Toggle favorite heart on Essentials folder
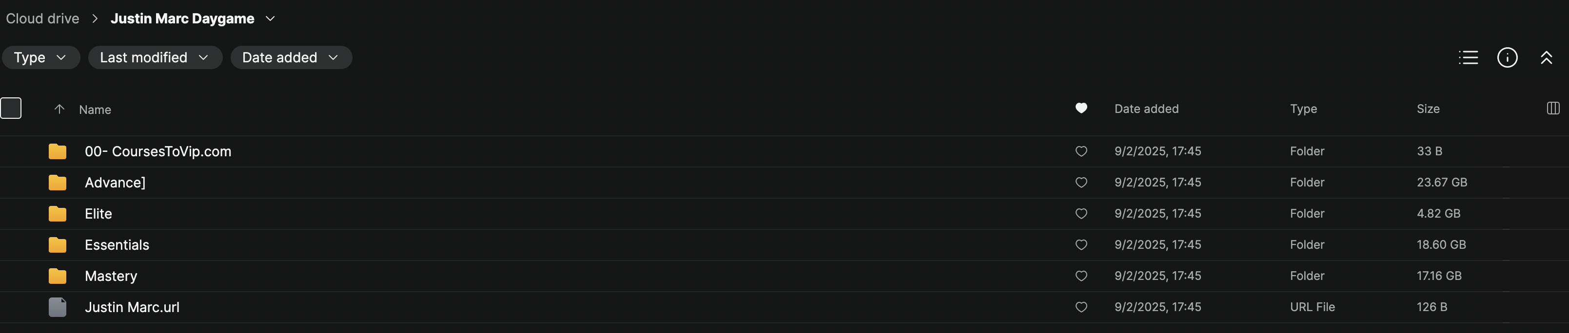 point(1081,245)
